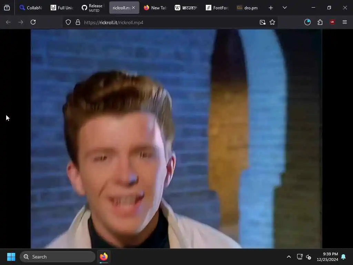Open a new tab with plus button
The width and height of the screenshot is (353, 265).
[271, 8]
